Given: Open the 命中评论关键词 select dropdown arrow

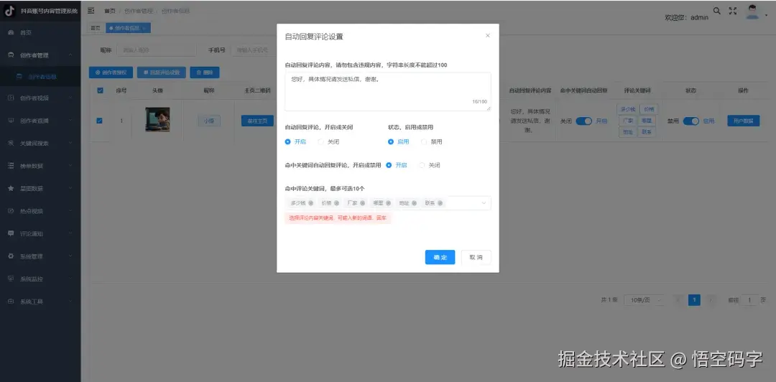Looking at the screenshot, I should 484,203.
